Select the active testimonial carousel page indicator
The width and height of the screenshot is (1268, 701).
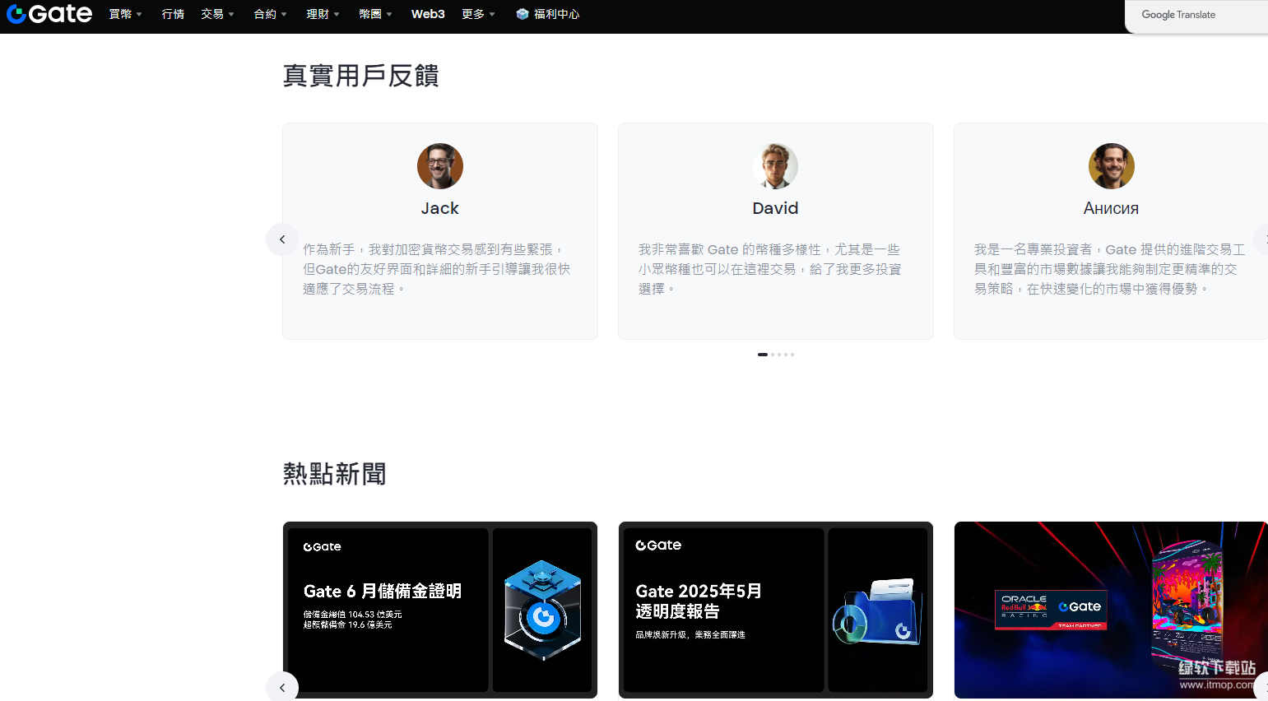point(763,355)
